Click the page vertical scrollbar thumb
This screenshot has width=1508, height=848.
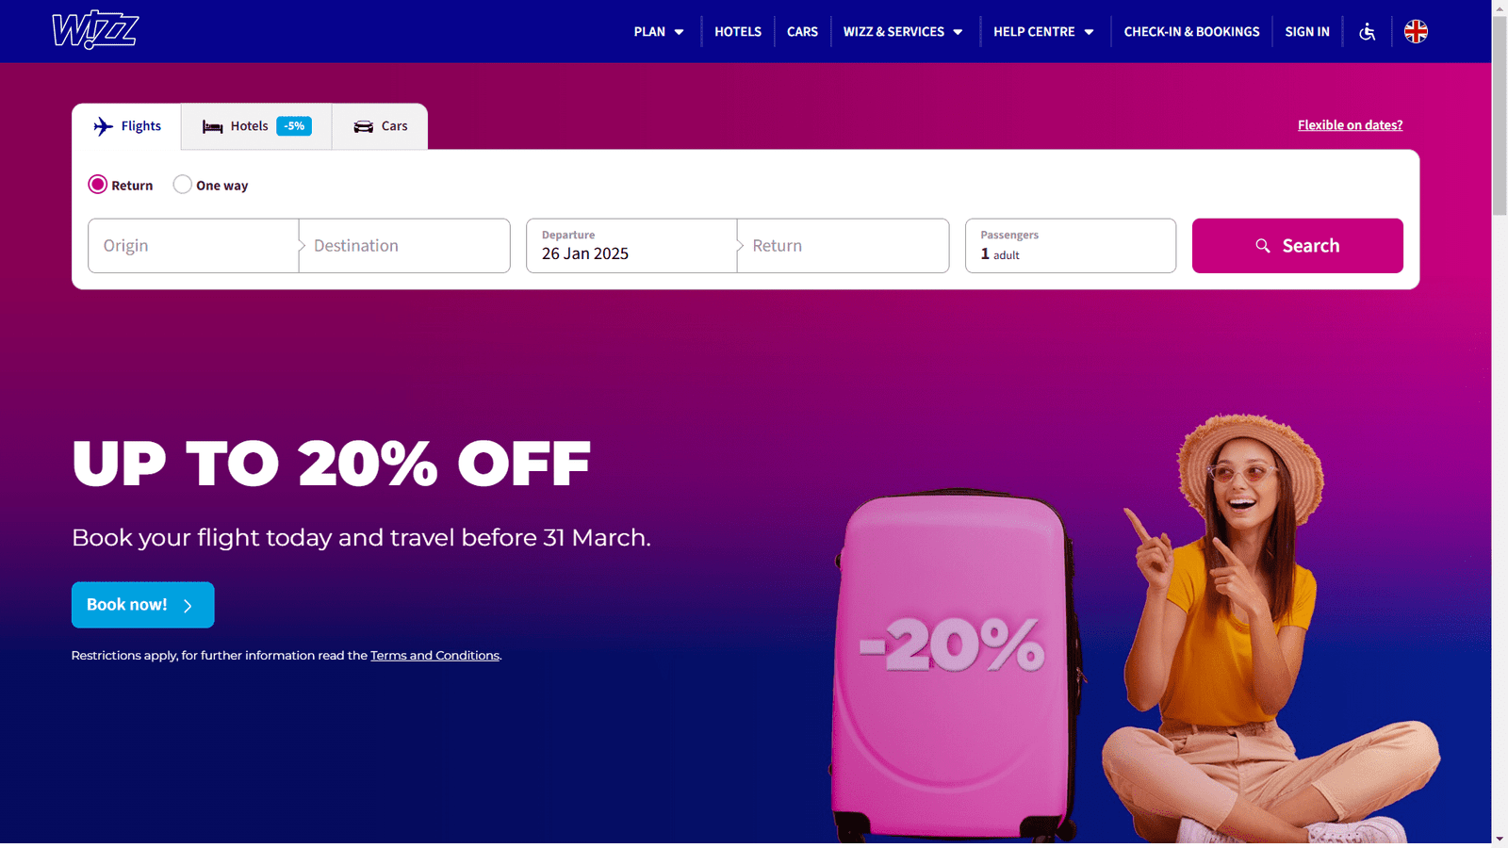tap(1500, 113)
